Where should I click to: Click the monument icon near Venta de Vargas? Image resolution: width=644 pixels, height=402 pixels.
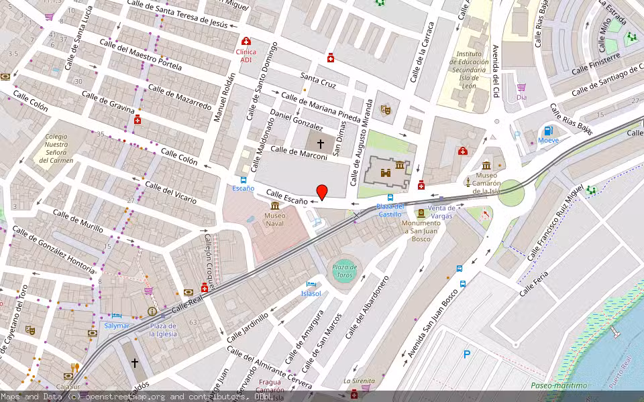pyautogui.click(x=421, y=214)
